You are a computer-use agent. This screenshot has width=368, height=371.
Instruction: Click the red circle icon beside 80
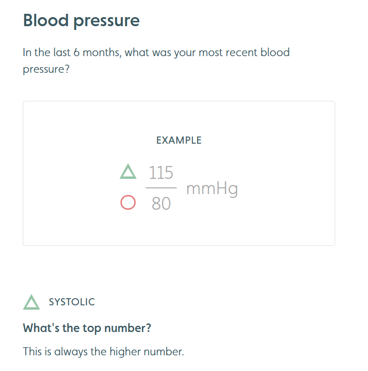(x=128, y=203)
